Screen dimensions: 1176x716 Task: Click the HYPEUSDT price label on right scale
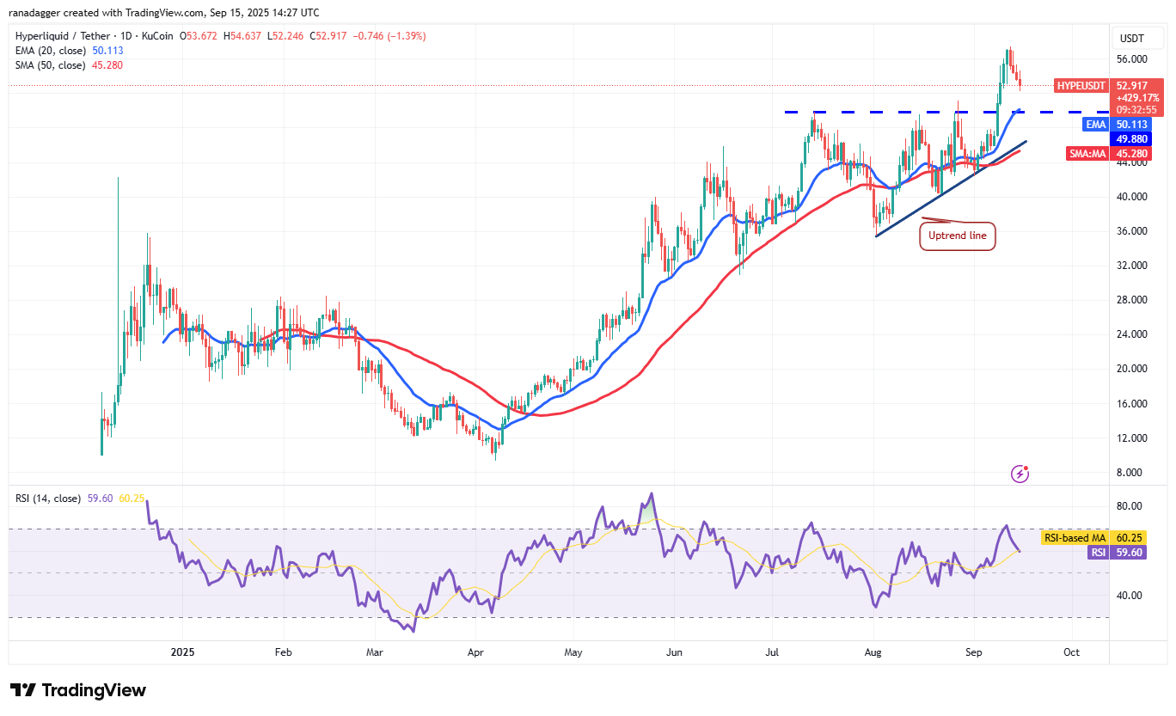coord(1081,86)
